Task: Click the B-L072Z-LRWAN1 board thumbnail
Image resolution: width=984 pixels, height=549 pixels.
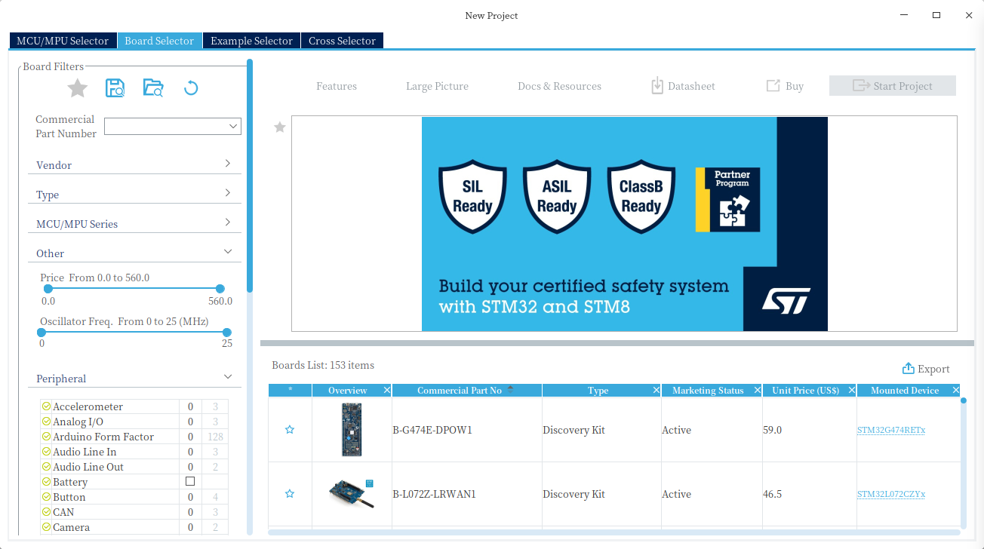Action: [x=352, y=494]
